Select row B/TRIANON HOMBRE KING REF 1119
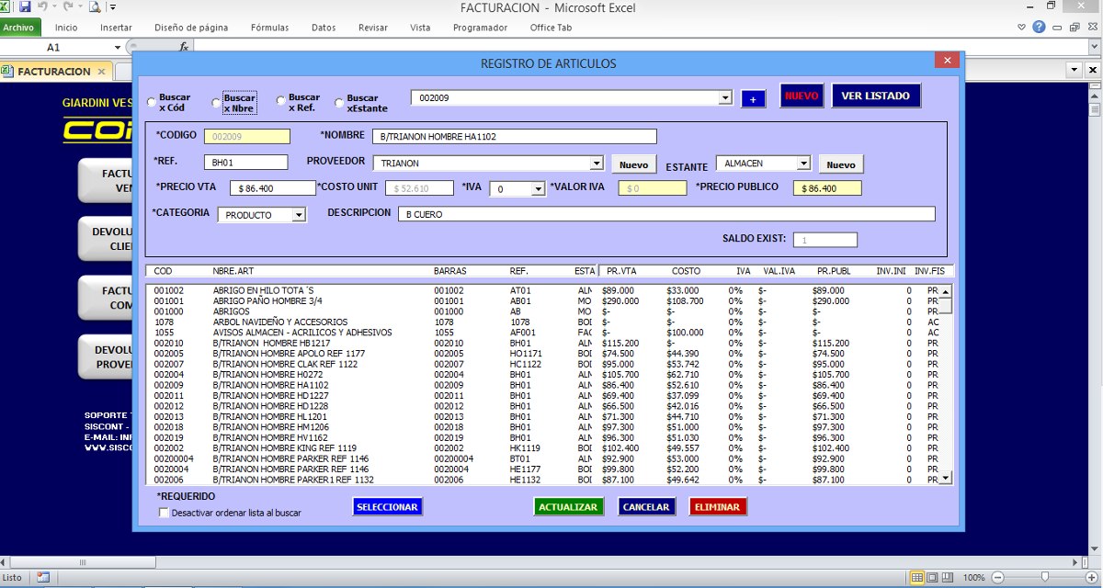 [541, 448]
